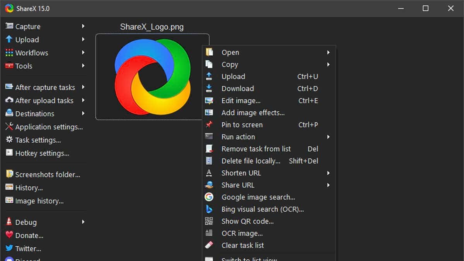Select the Workflows icon
Image resolution: width=464 pixels, height=261 pixels.
point(9,53)
